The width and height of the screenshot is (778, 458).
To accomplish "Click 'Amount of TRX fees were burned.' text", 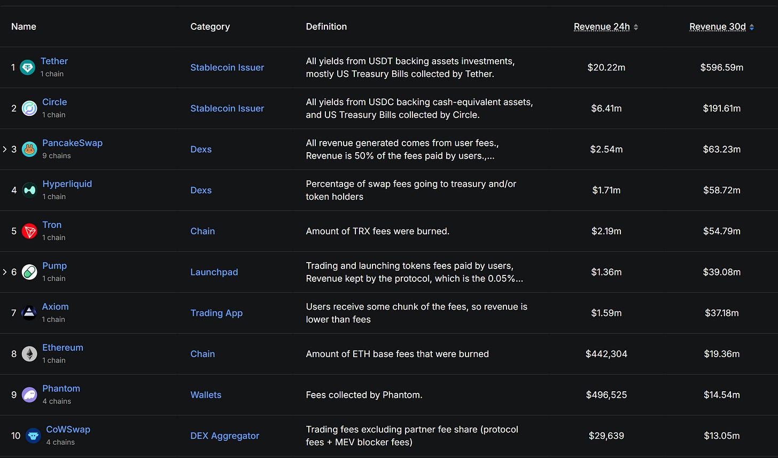I will tap(377, 231).
